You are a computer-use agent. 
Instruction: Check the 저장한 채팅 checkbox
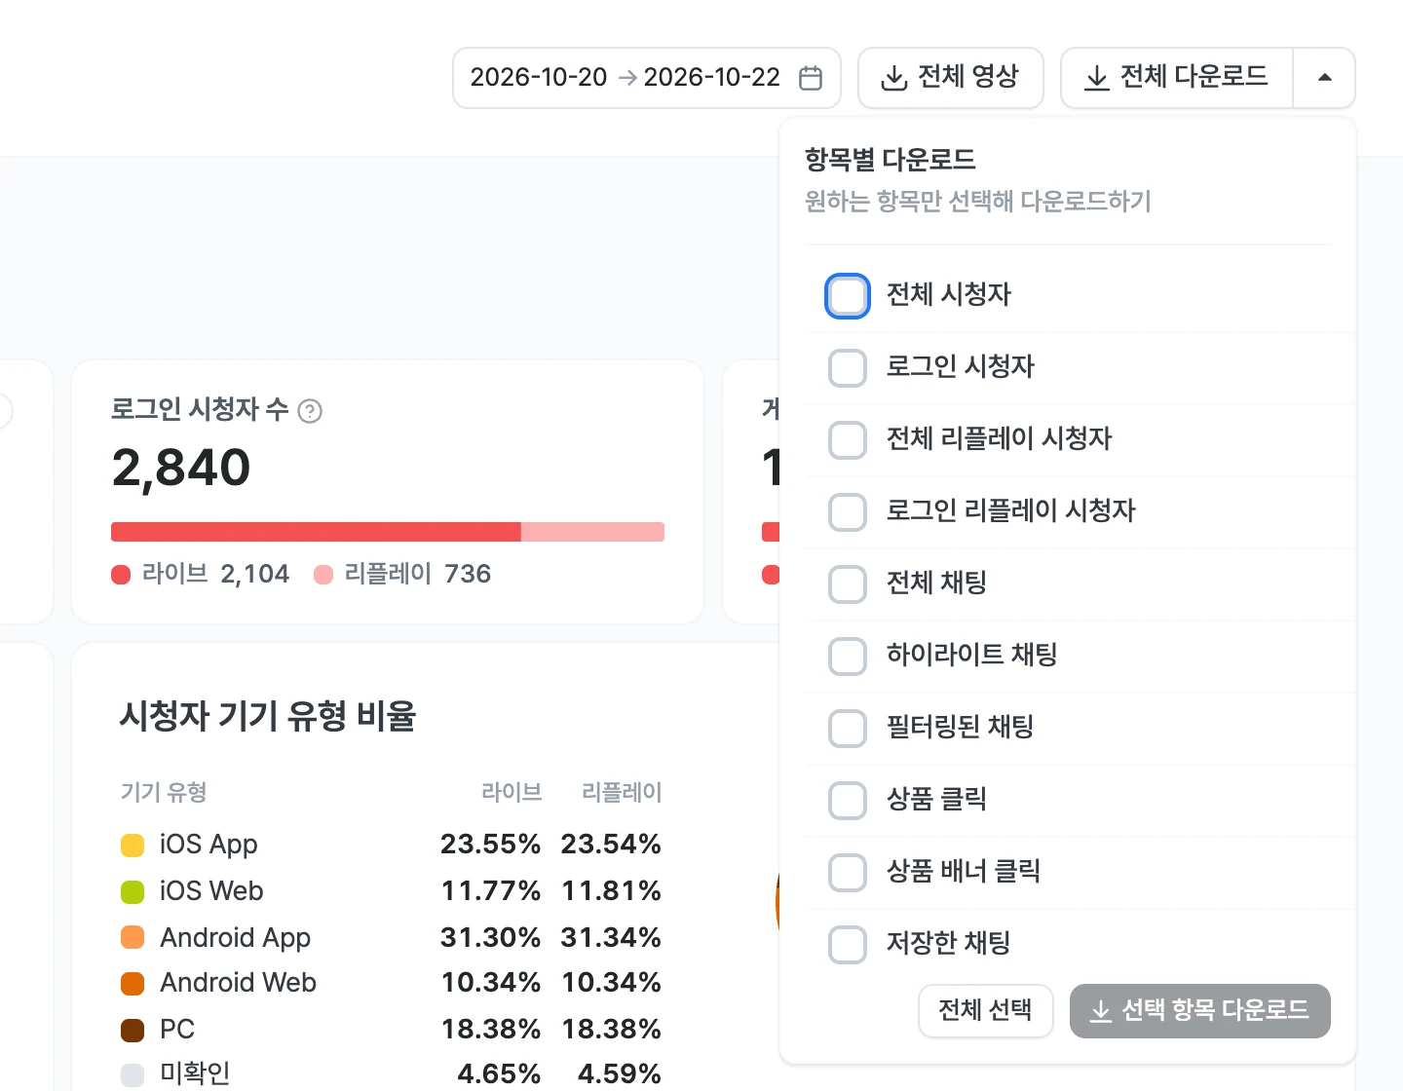point(847,945)
